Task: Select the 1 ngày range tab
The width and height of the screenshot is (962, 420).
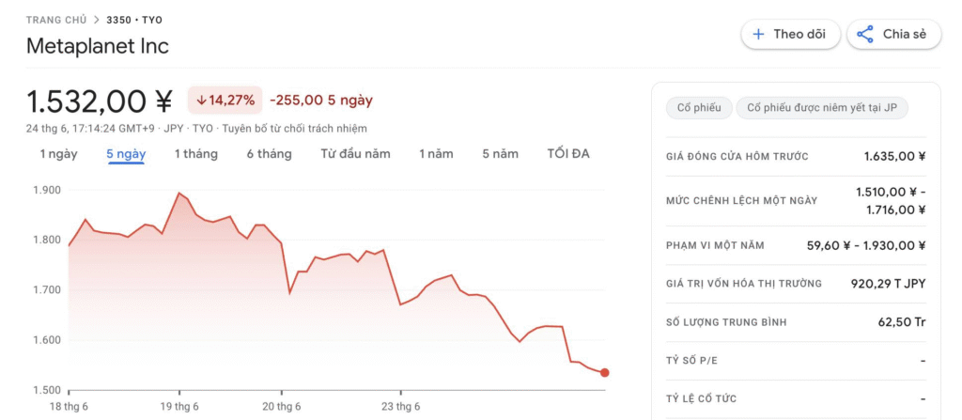Action: pos(59,154)
